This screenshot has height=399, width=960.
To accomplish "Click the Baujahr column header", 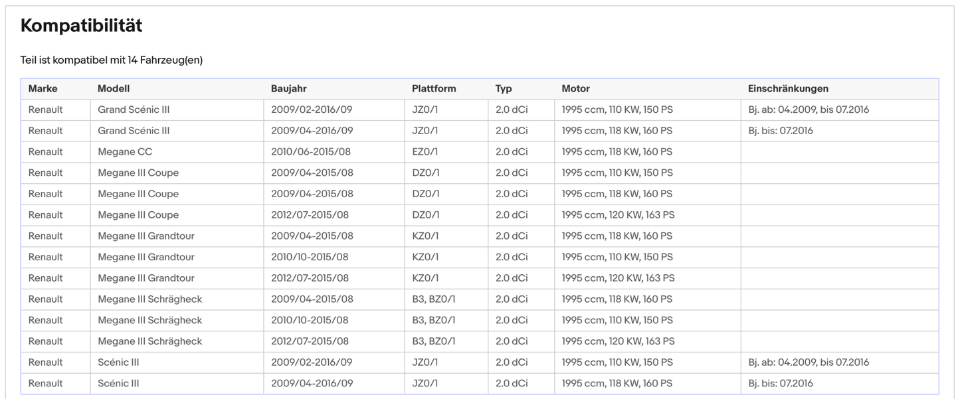I will click(x=289, y=89).
